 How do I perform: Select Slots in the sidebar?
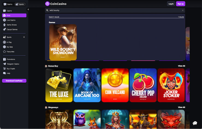click(14, 16)
